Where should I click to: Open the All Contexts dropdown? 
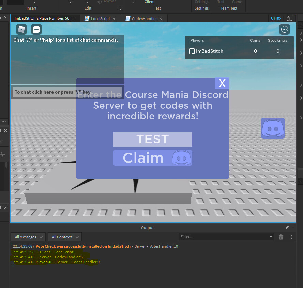pyautogui.click(x=64, y=237)
